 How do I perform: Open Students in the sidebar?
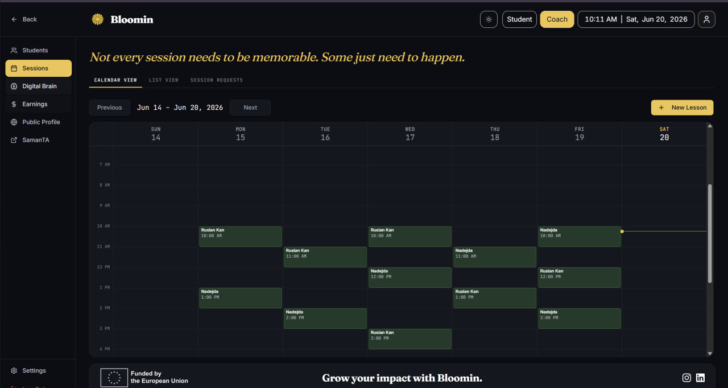tap(39, 51)
